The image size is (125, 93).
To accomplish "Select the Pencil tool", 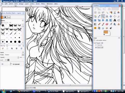I will click(99, 24).
